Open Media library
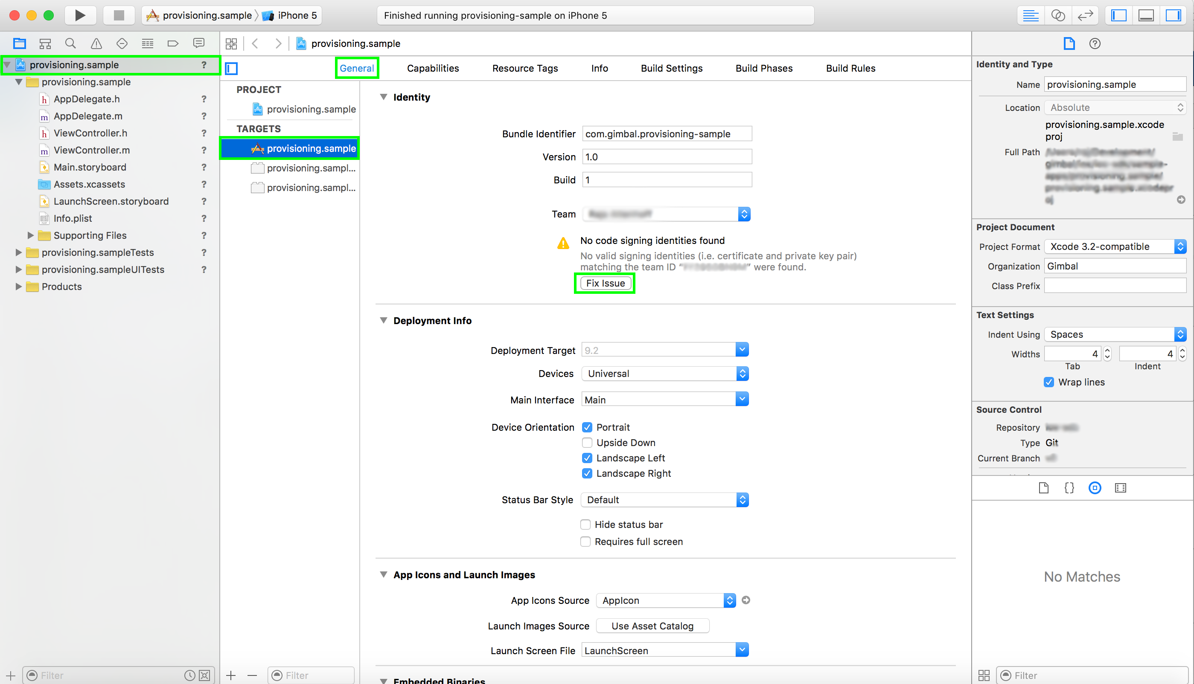1194x684 pixels. pyautogui.click(x=1121, y=488)
